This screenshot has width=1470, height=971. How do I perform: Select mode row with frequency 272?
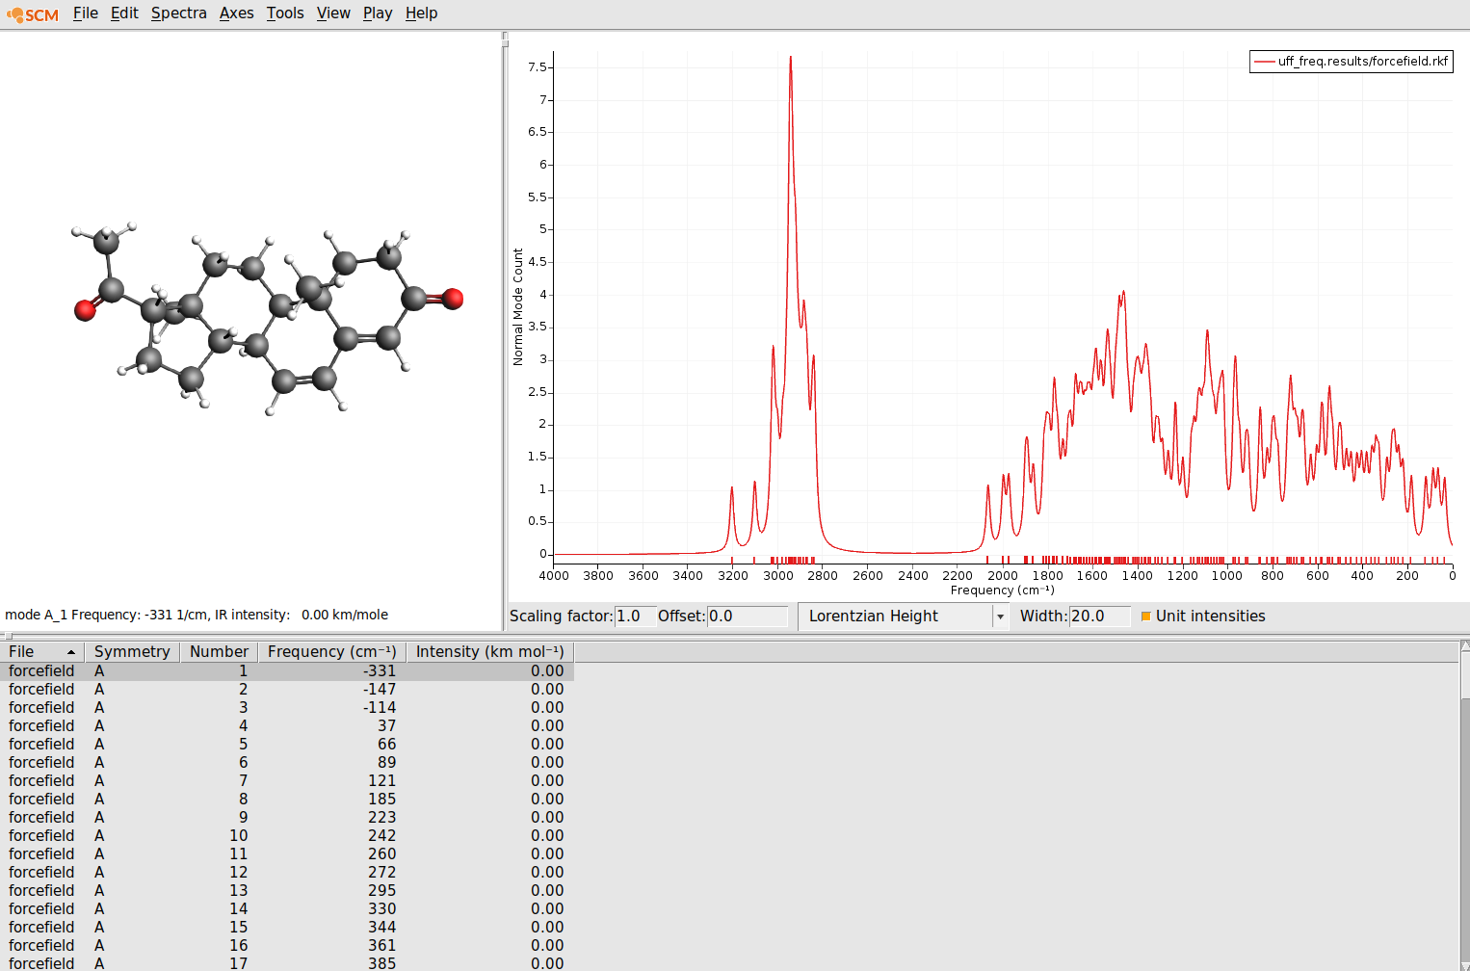click(x=287, y=873)
